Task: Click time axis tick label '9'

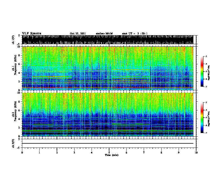Action: 179,153
